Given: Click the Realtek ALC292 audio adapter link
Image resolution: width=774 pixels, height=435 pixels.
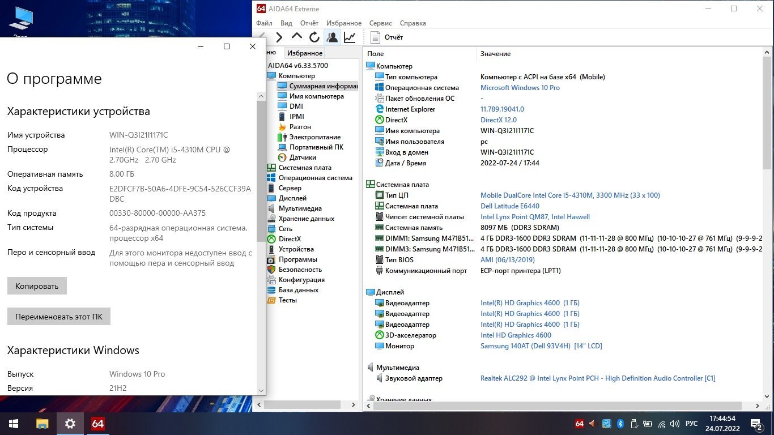Looking at the screenshot, I should pos(598,378).
